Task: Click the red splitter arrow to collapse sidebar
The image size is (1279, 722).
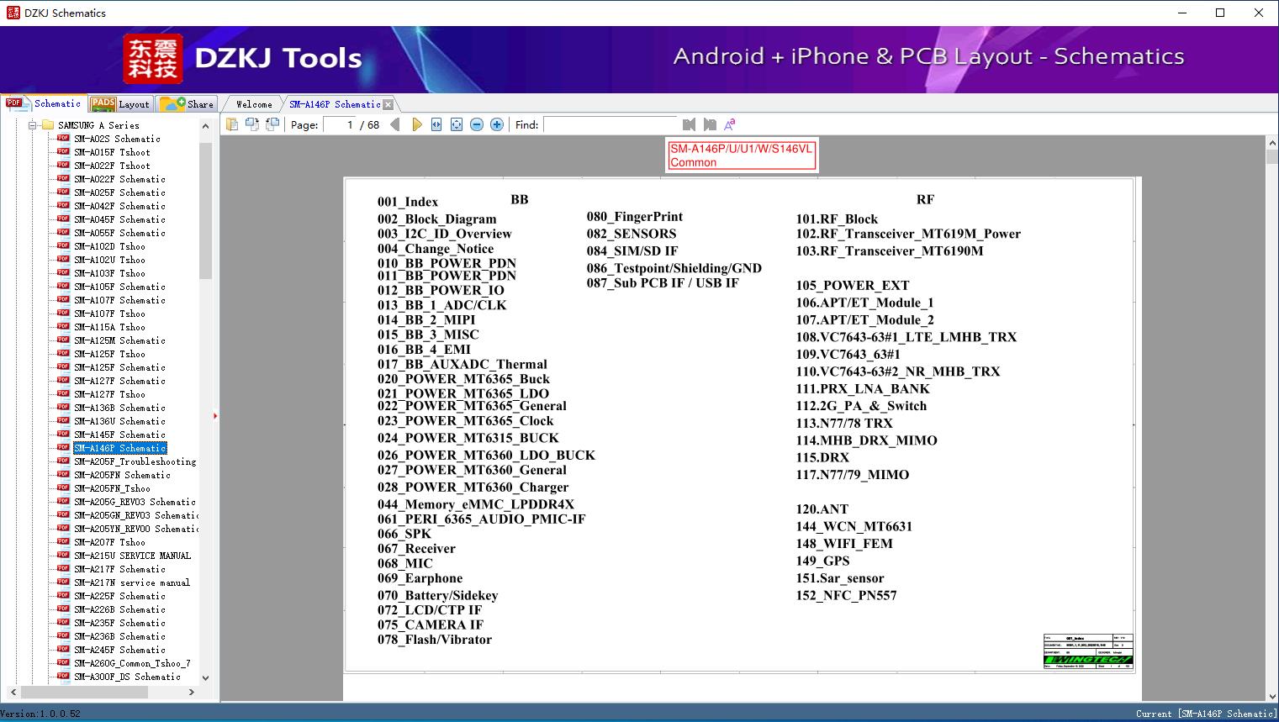Action: [215, 416]
